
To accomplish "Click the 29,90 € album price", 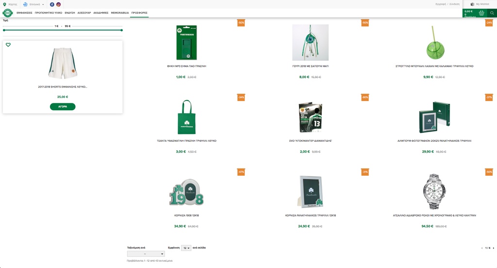I will click(428, 151).
